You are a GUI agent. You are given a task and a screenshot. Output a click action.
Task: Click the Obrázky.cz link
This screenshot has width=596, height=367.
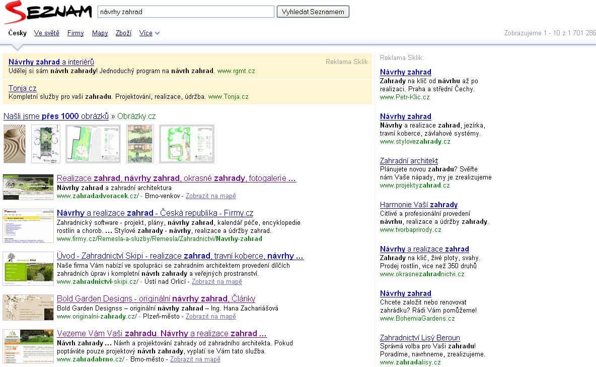136,116
